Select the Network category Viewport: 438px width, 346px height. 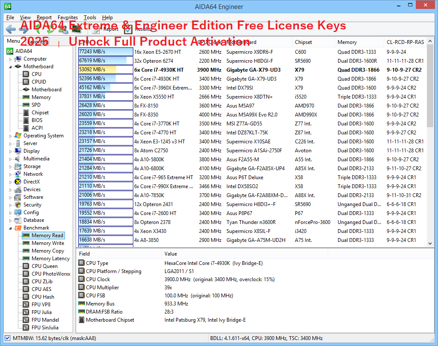[x=33, y=174]
